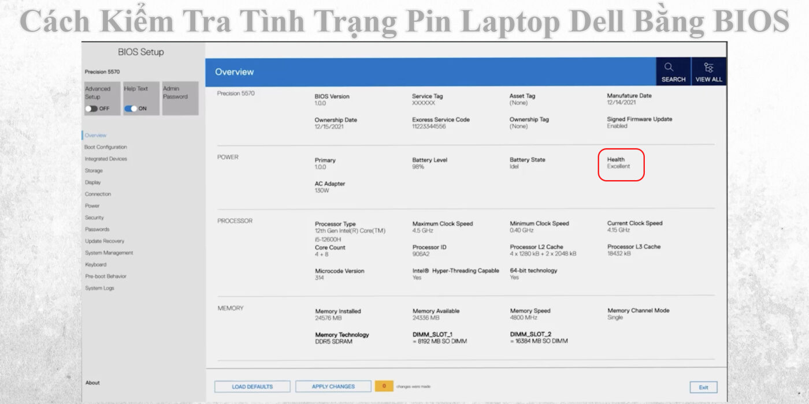809x404 pixels.
Task: Open Passwords settings
Action: 97,229
